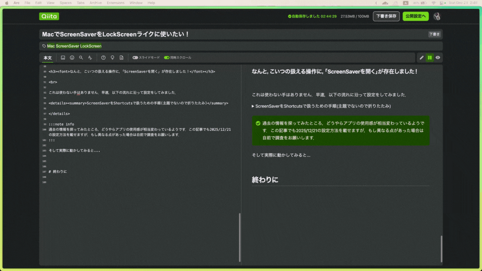Click the '</details>' line in editor
Viewport: 482px width, 271px height.
coord(59,114)
